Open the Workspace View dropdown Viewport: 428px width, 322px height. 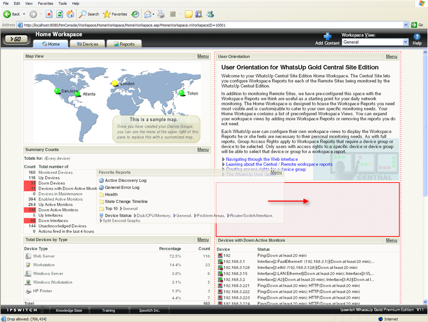(405, 42)
